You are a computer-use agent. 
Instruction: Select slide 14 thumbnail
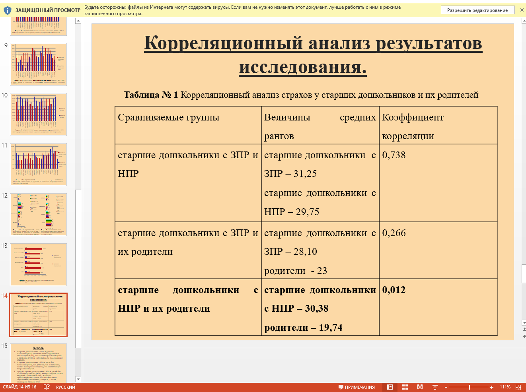tap(38, 315)
